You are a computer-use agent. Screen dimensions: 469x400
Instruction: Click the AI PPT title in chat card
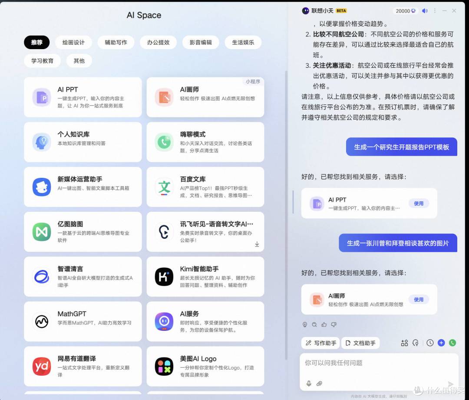337,200
